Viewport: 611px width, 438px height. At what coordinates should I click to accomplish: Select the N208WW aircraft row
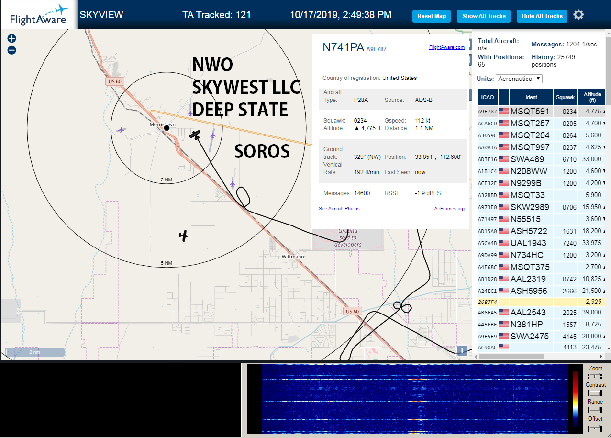(x=542, y=171)
